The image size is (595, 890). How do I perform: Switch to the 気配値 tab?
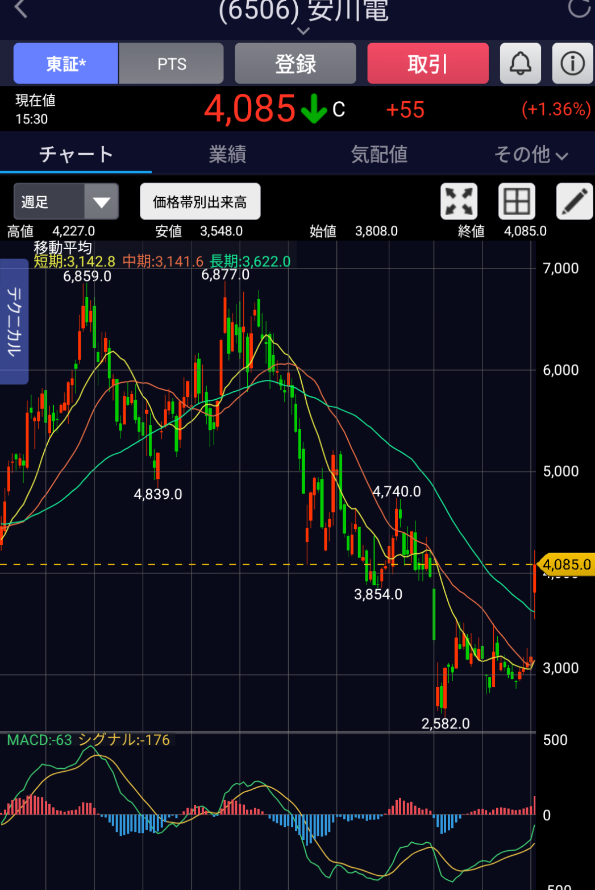click(379, 154)
